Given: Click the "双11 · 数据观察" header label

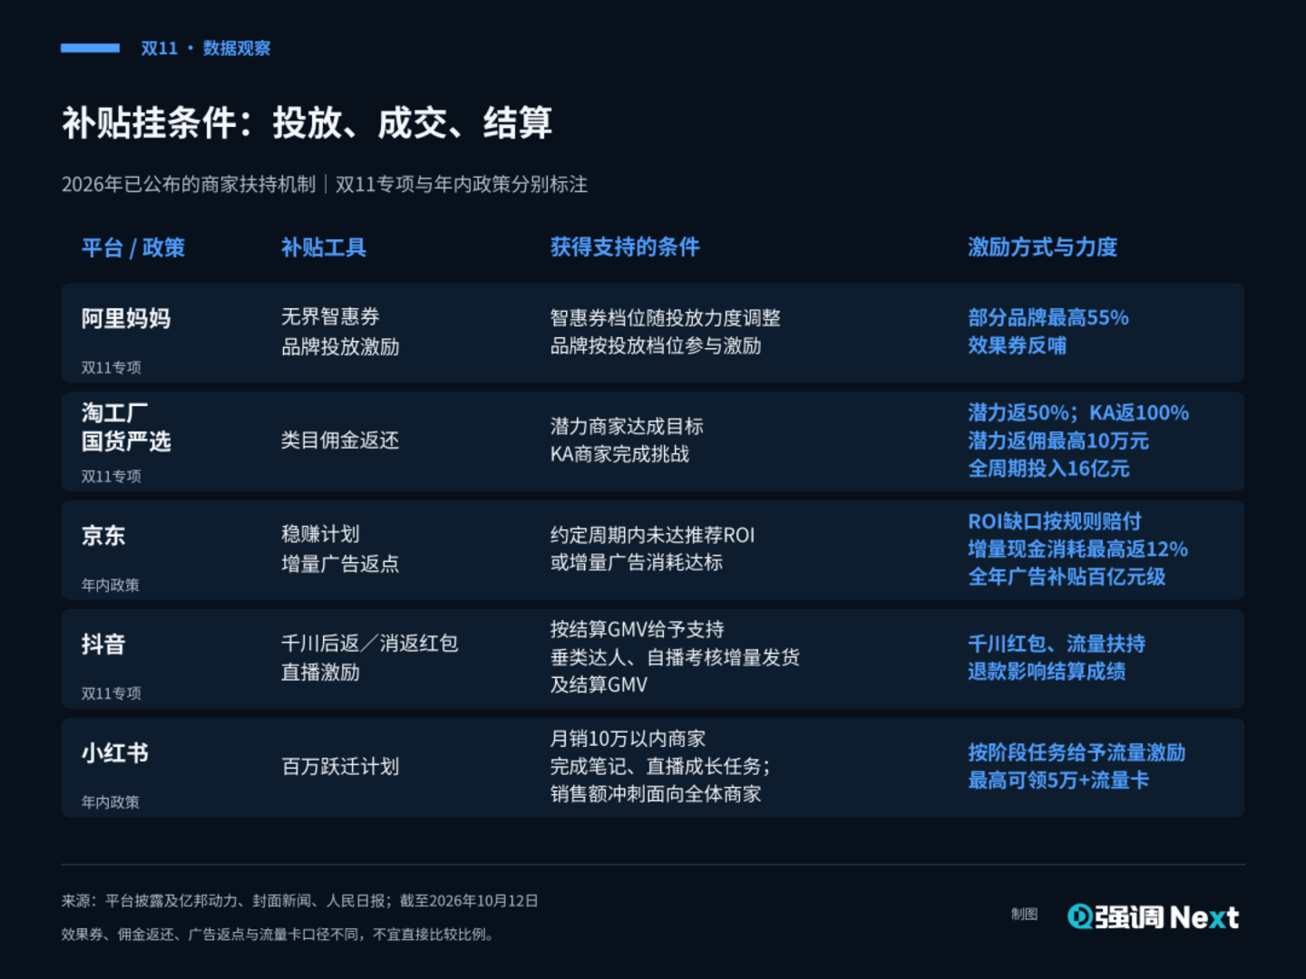Looking at the screenshot, I should (206, 48).
